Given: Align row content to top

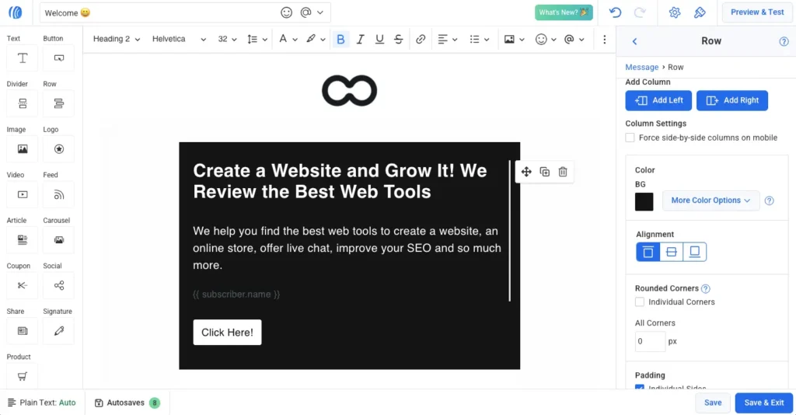Looking at the screenshot, I should 648,252.
